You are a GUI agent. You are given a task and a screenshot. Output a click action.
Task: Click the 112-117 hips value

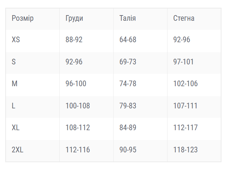186,127
